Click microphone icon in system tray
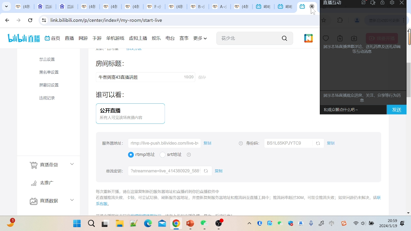 click(x=311, y=223)
